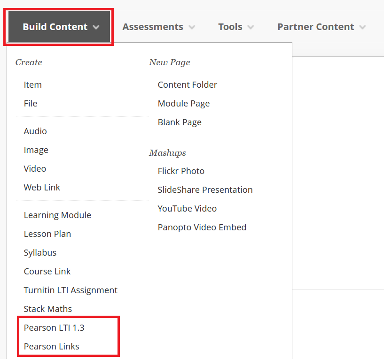
Task: Select the Image option
Action: (x=36, y=150)
